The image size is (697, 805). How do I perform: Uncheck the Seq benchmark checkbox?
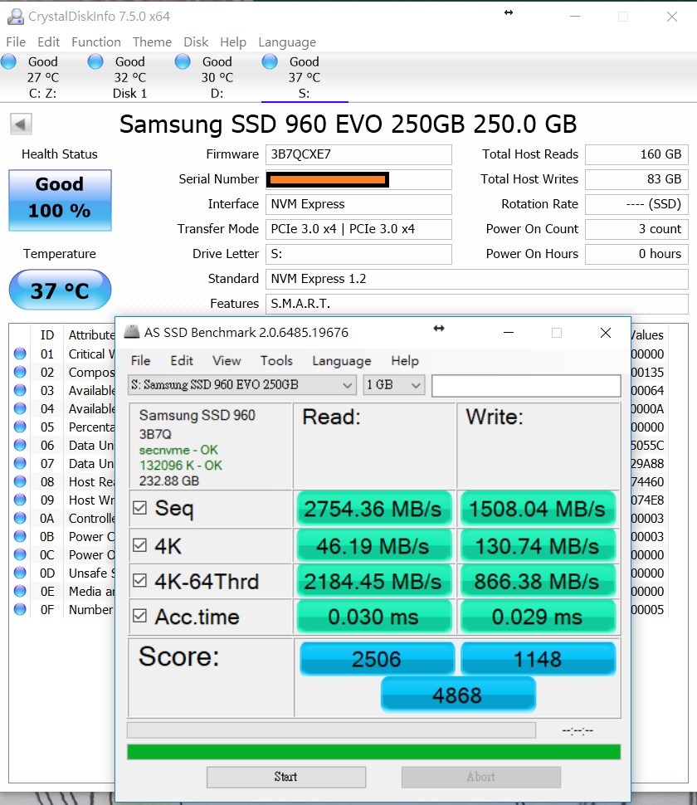point(139,508)
